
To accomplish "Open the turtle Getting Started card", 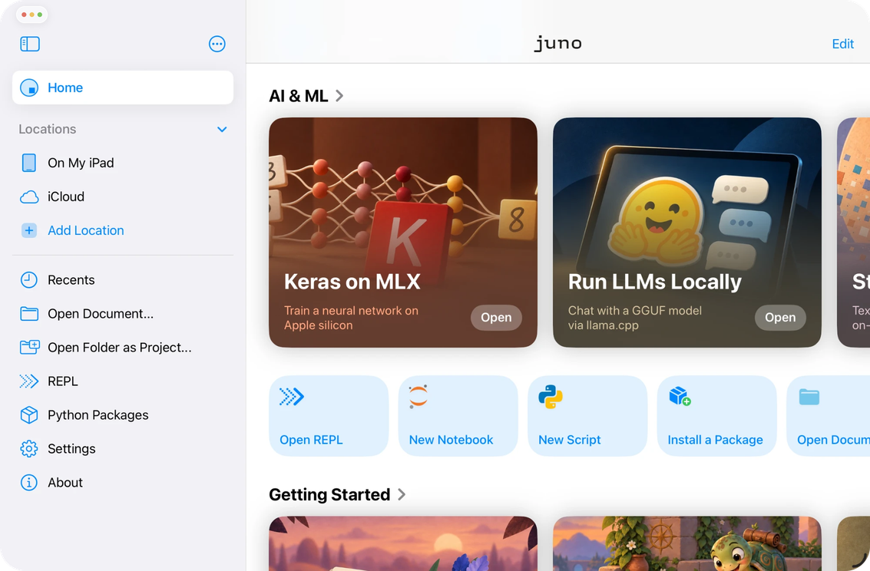I will 687,543.
